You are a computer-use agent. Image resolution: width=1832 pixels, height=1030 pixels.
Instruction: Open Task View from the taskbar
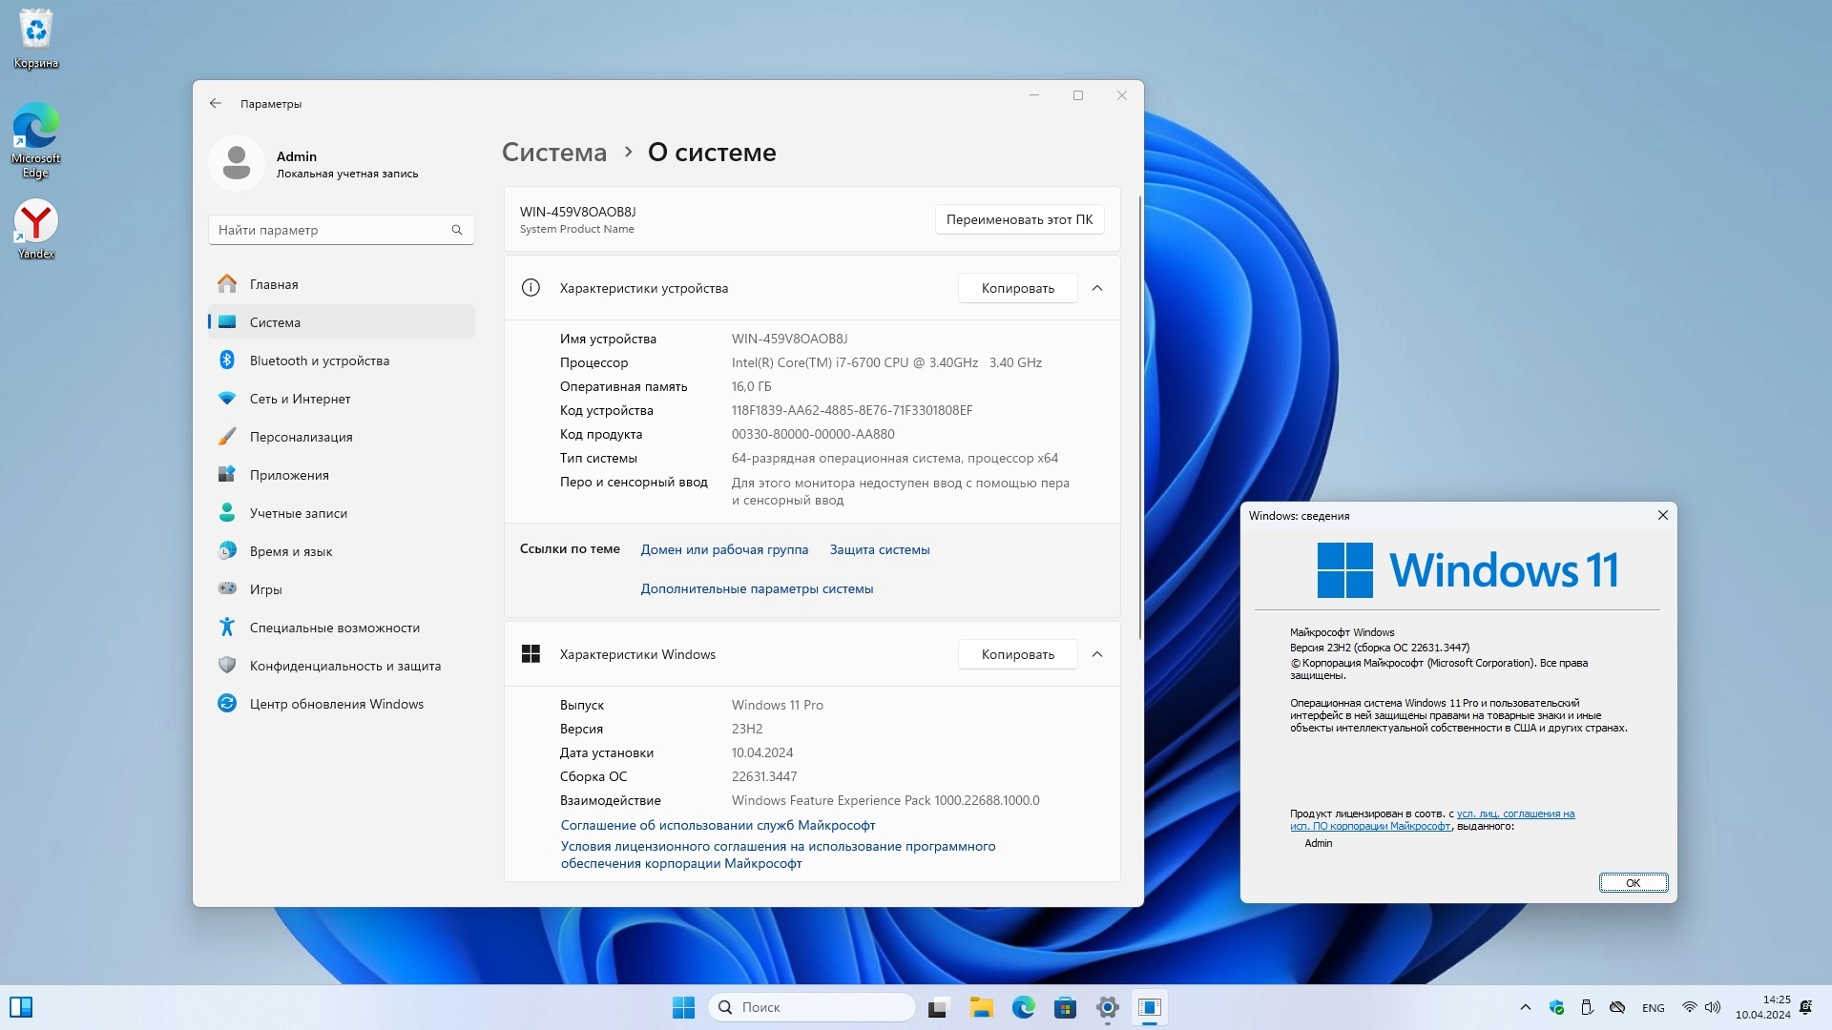[x=939, y=1007]
